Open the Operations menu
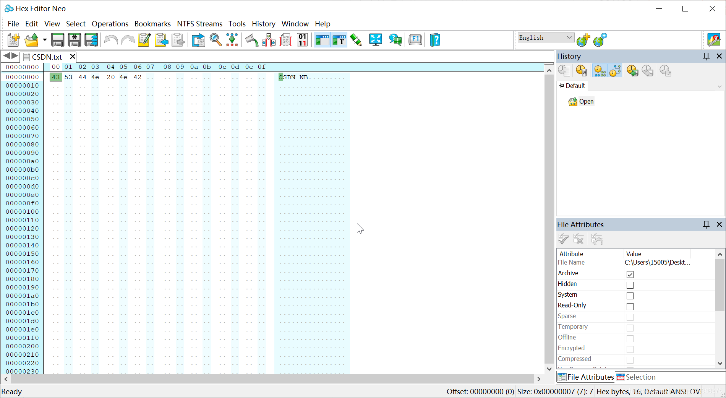The image size is (726, 398). (110, 24)
